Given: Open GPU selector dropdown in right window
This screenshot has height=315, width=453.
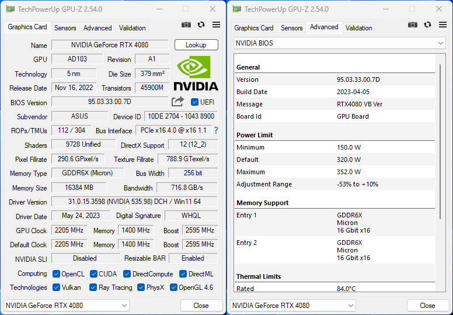Looking at the screenshot, I should click(293, 306).
